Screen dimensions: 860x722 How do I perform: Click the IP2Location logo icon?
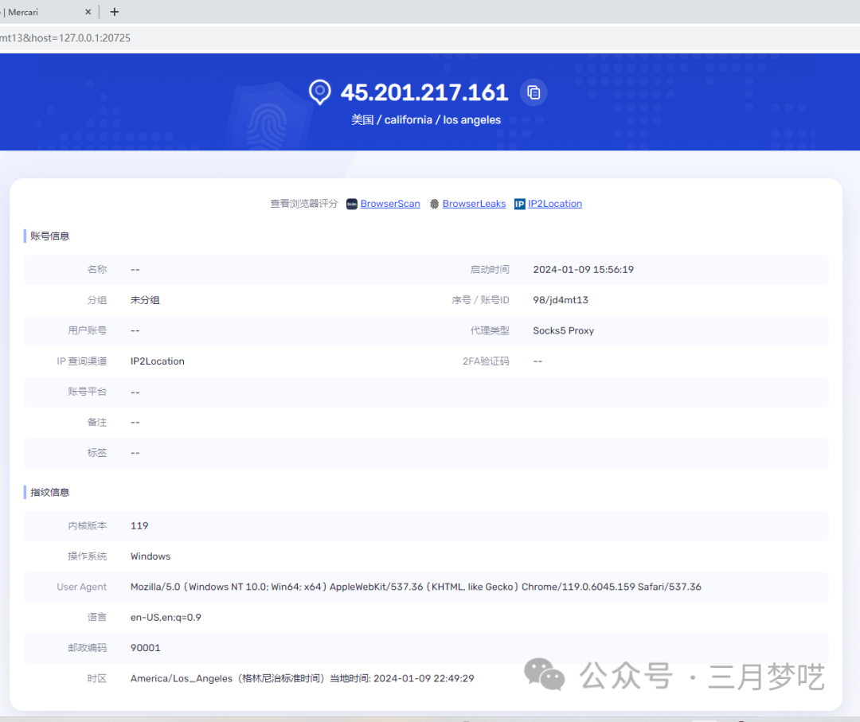[519, 204]
